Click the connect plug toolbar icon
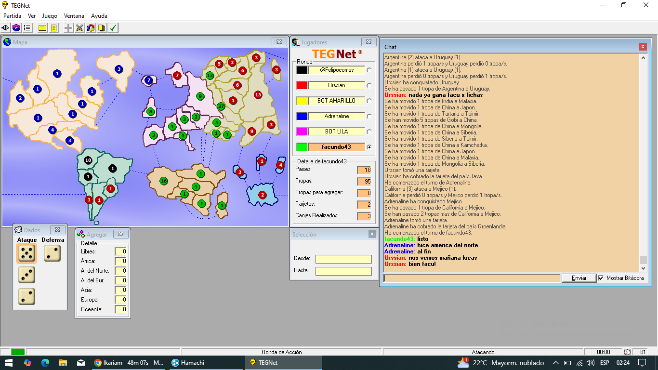The image size is (658, 370). click(6, 28)
